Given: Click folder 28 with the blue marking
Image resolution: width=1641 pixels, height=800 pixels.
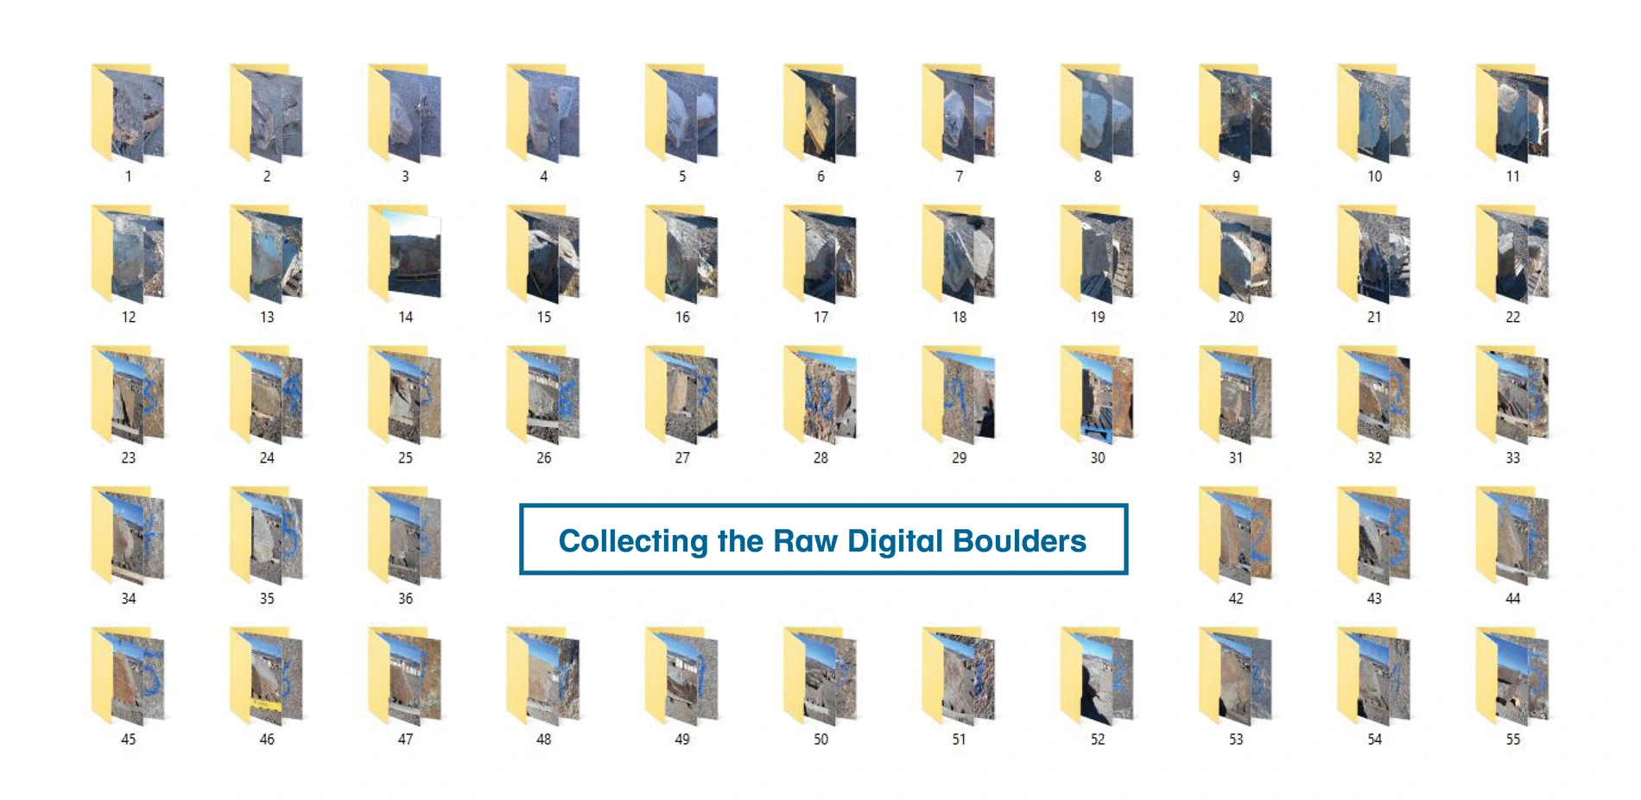Looking at the screenshot, I should (x=820, y=395).
